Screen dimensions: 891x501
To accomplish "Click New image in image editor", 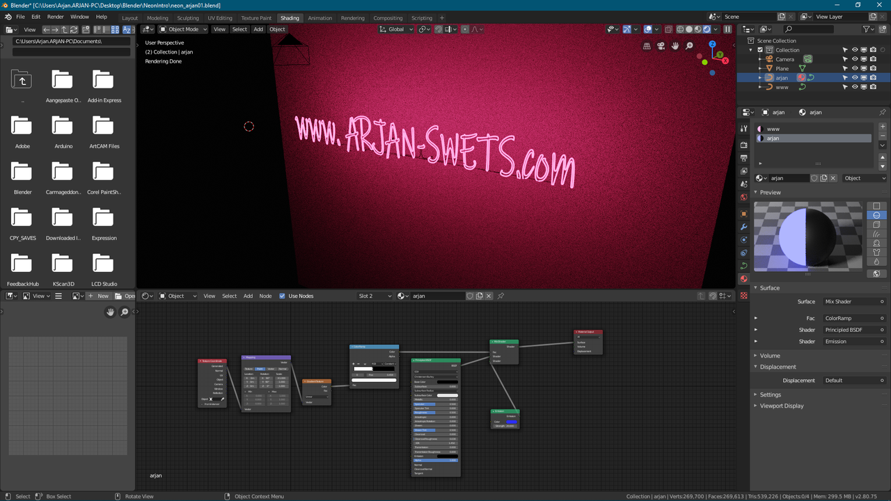I will [99, 296].
